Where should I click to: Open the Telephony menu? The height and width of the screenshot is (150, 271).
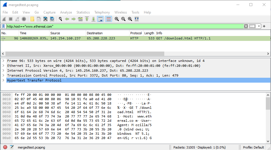pos(102,12)
